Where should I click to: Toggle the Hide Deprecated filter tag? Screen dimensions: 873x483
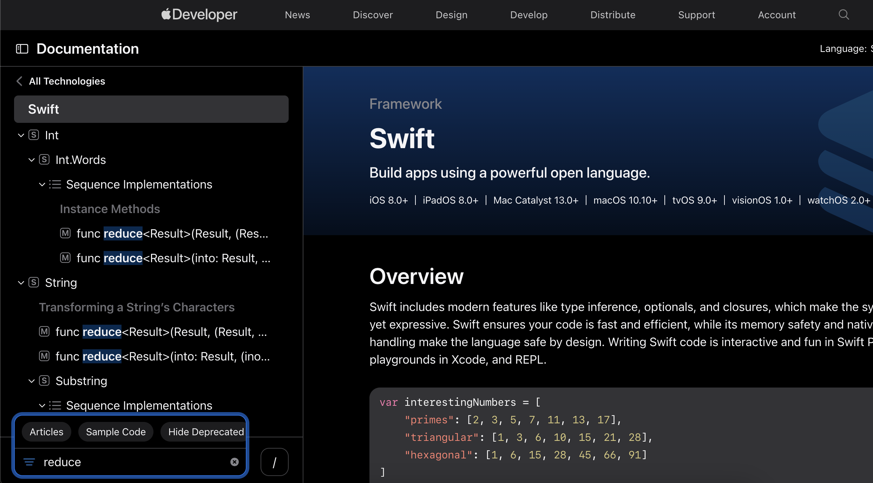205,432
